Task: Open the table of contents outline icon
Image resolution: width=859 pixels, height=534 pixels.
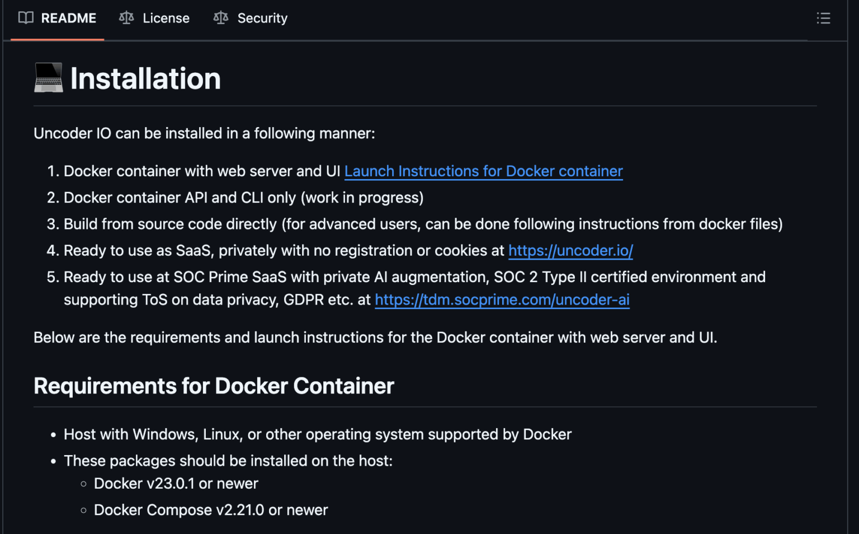Action: pyautogui.click(x=823, y=18)
